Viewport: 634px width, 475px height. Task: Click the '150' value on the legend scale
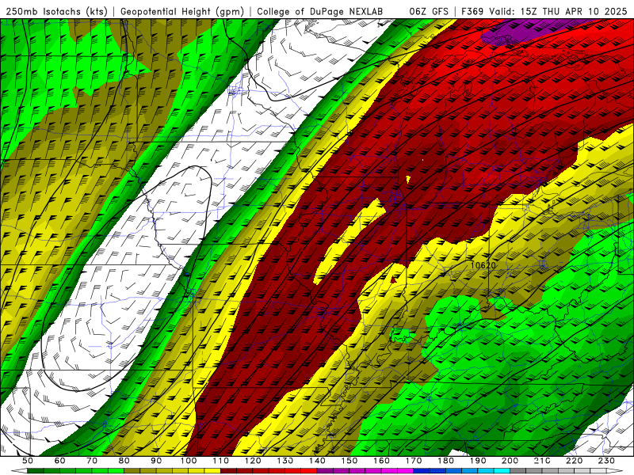349,461
